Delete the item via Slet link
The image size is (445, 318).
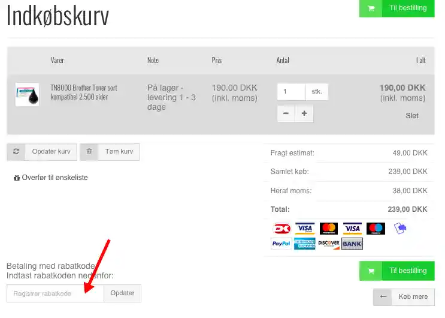[412, 116]
